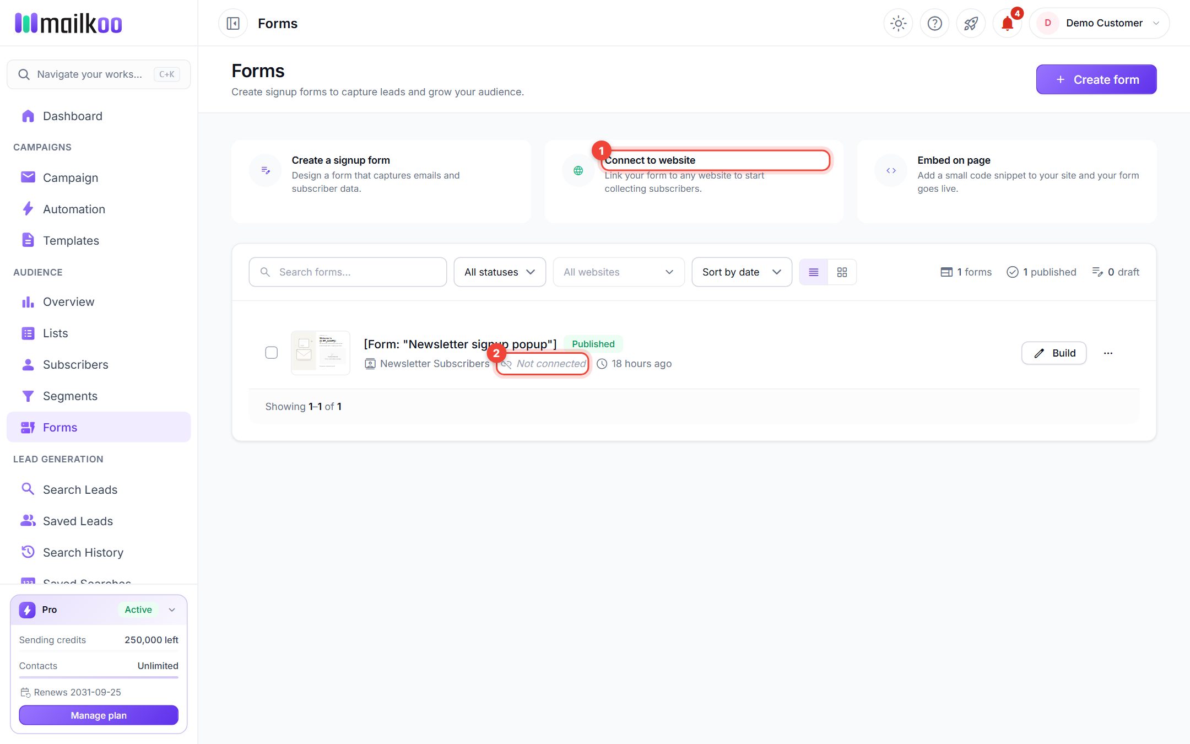This screenshot has width=1190, height=744.
Task: Open Templates section
Action: (99, 240)
